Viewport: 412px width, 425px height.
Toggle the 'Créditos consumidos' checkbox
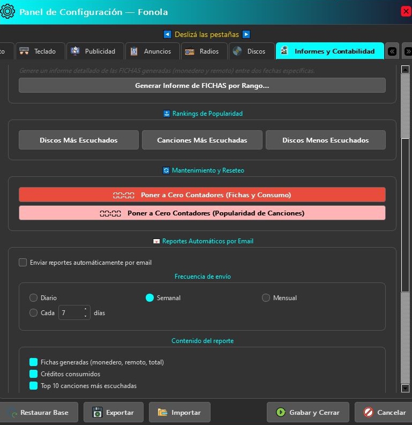pos(33,374)
